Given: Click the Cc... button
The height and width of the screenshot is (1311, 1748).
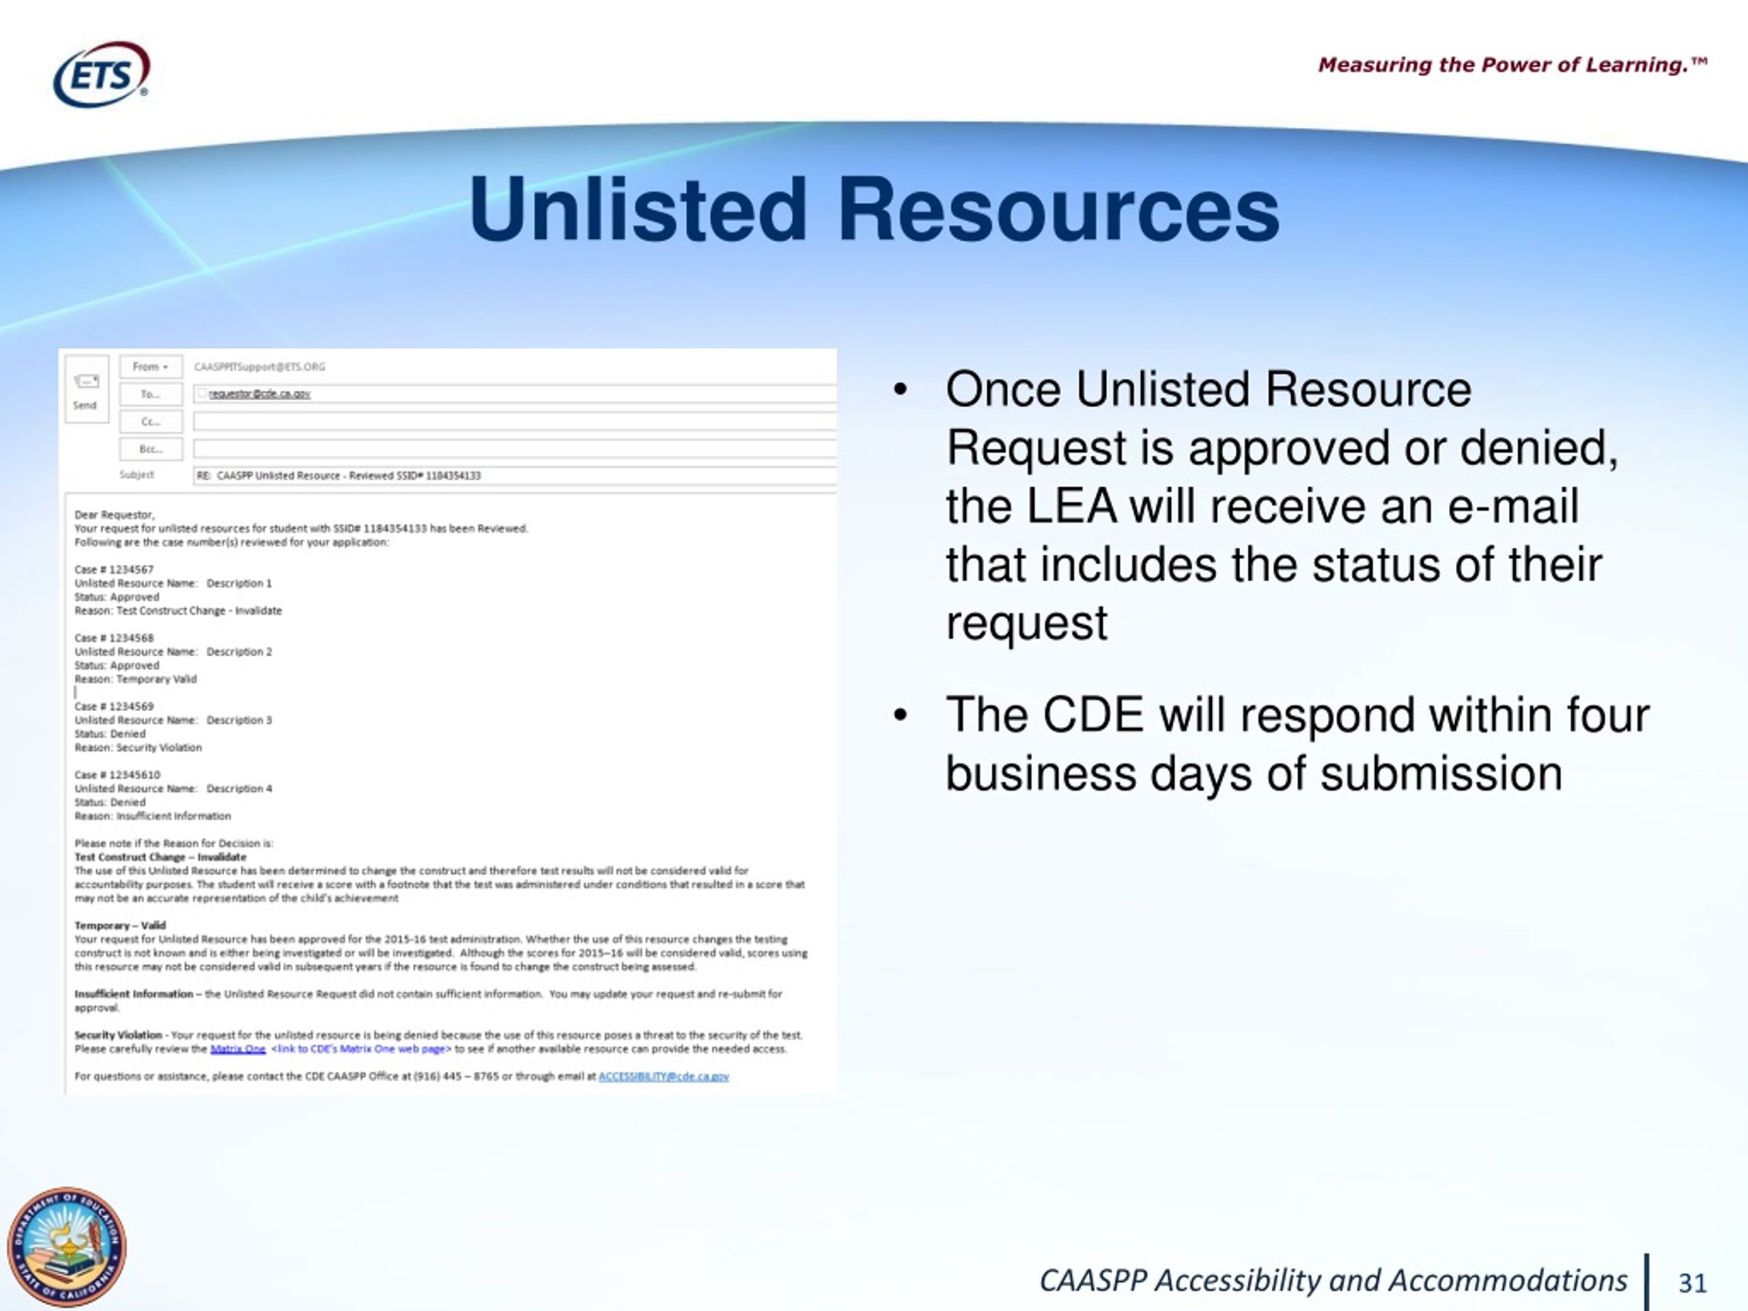Looking at the screenshot, I should point(150,422).
